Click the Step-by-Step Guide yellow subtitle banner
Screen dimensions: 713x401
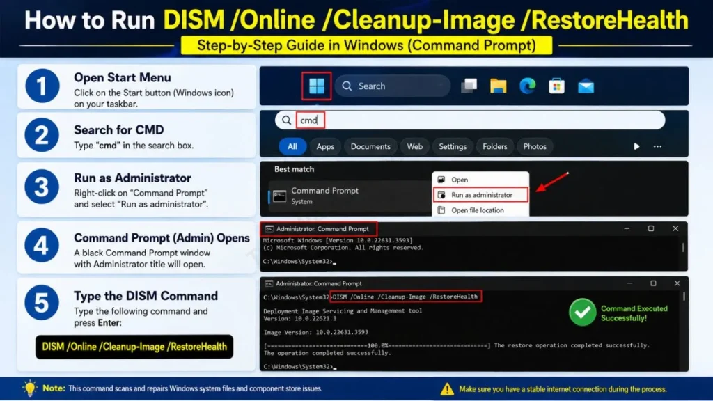[x=366, y=45]
